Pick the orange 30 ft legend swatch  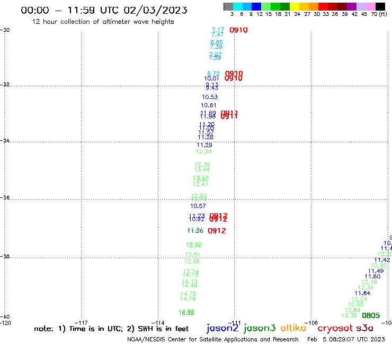314,6
